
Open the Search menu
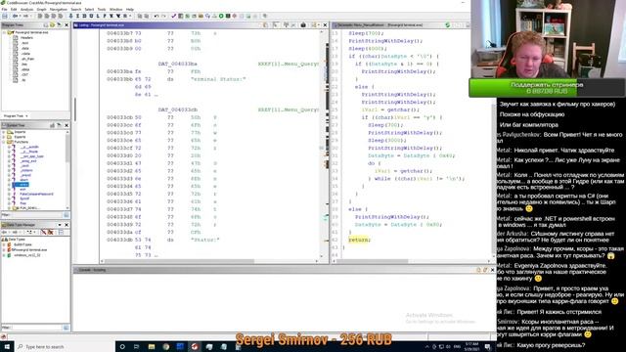click(76, 9)
